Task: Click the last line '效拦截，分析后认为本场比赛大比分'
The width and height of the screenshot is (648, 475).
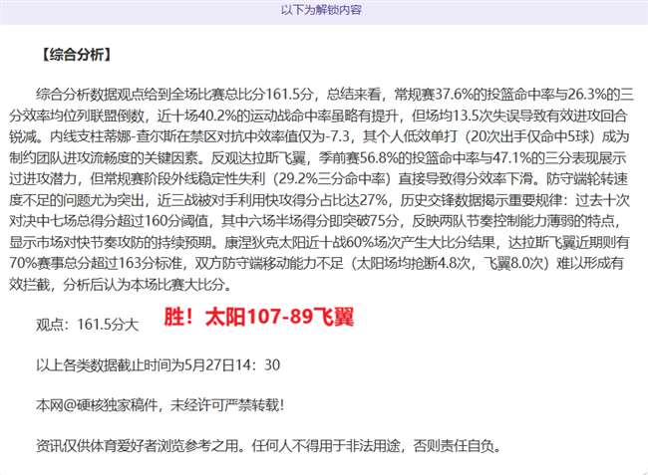Action: (x=121, y=285)
